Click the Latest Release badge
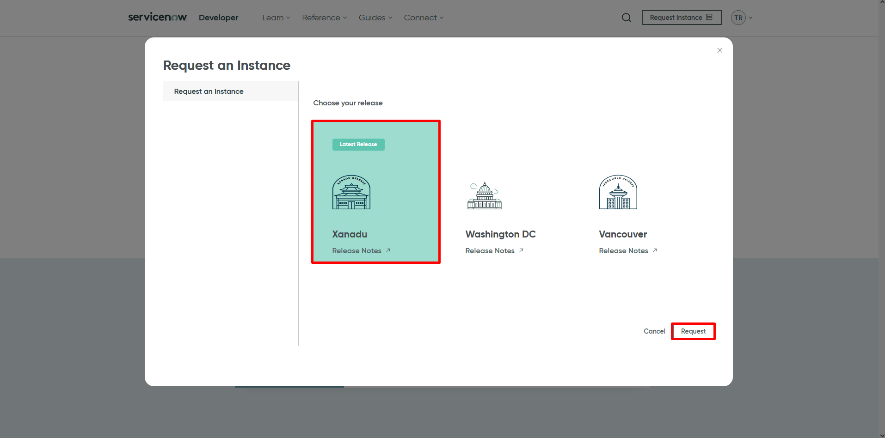The height and width of the screenshot is (438, 885). tap(358, 144)
